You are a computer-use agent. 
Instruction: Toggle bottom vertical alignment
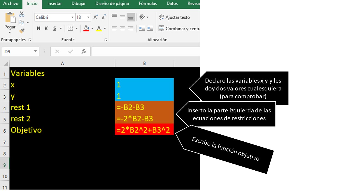click(x=131, y=17)
